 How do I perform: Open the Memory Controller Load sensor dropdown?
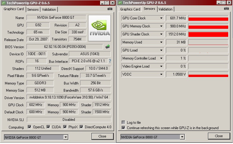(x=161, y=58)
